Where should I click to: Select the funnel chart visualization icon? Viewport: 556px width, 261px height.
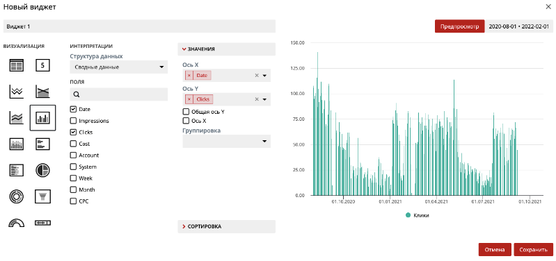[x=42, y=196]
